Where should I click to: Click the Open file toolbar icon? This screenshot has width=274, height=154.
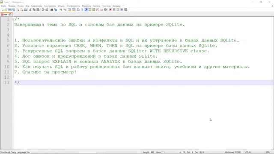(x=6, y=9)
